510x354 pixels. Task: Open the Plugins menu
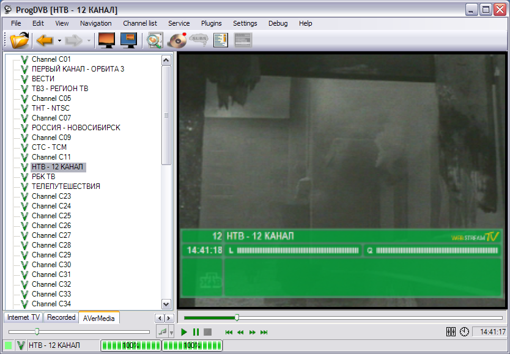click(212, 23)
